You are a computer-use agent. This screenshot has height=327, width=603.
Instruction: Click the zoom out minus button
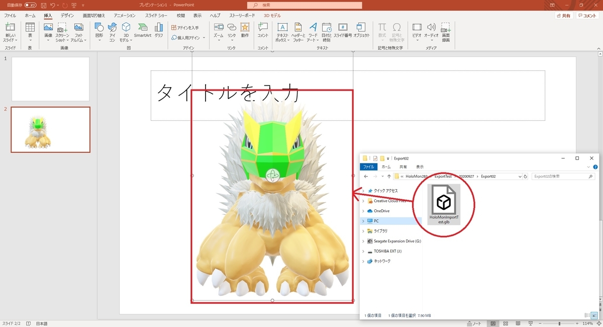point(540,323)
